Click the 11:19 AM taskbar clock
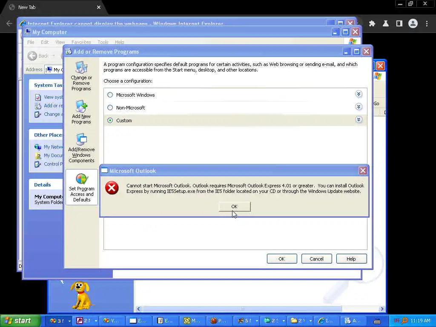This screenshot has height=327, width=436. [x=420, y=321]
